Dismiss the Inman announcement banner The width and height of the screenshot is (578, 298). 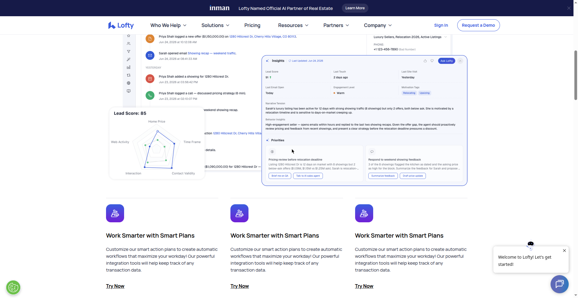pos(569,8)
